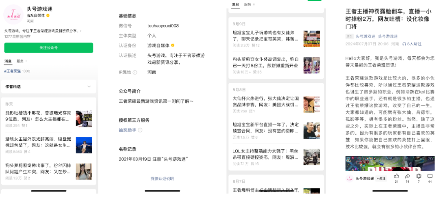Open the account description chevron after 最新资讯分享
This screenshot has height=198, width=439.
point(81,31)
